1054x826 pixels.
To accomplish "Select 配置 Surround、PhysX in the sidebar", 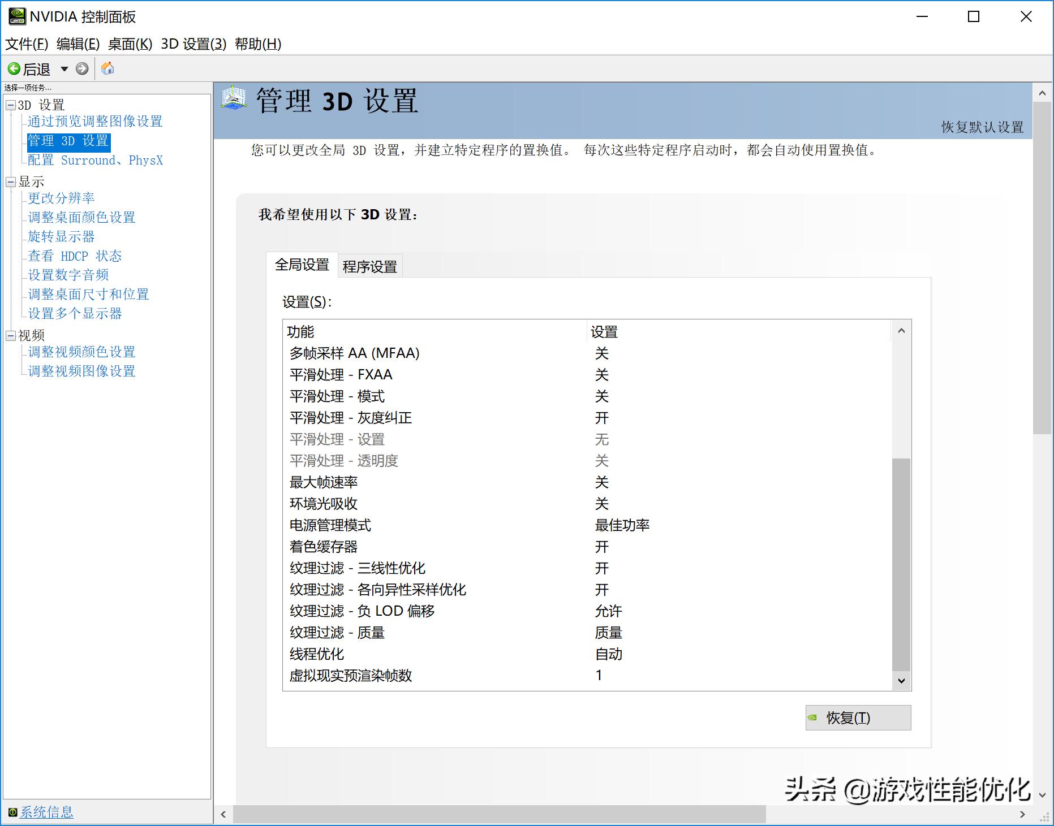I will (x=94, y=160).
